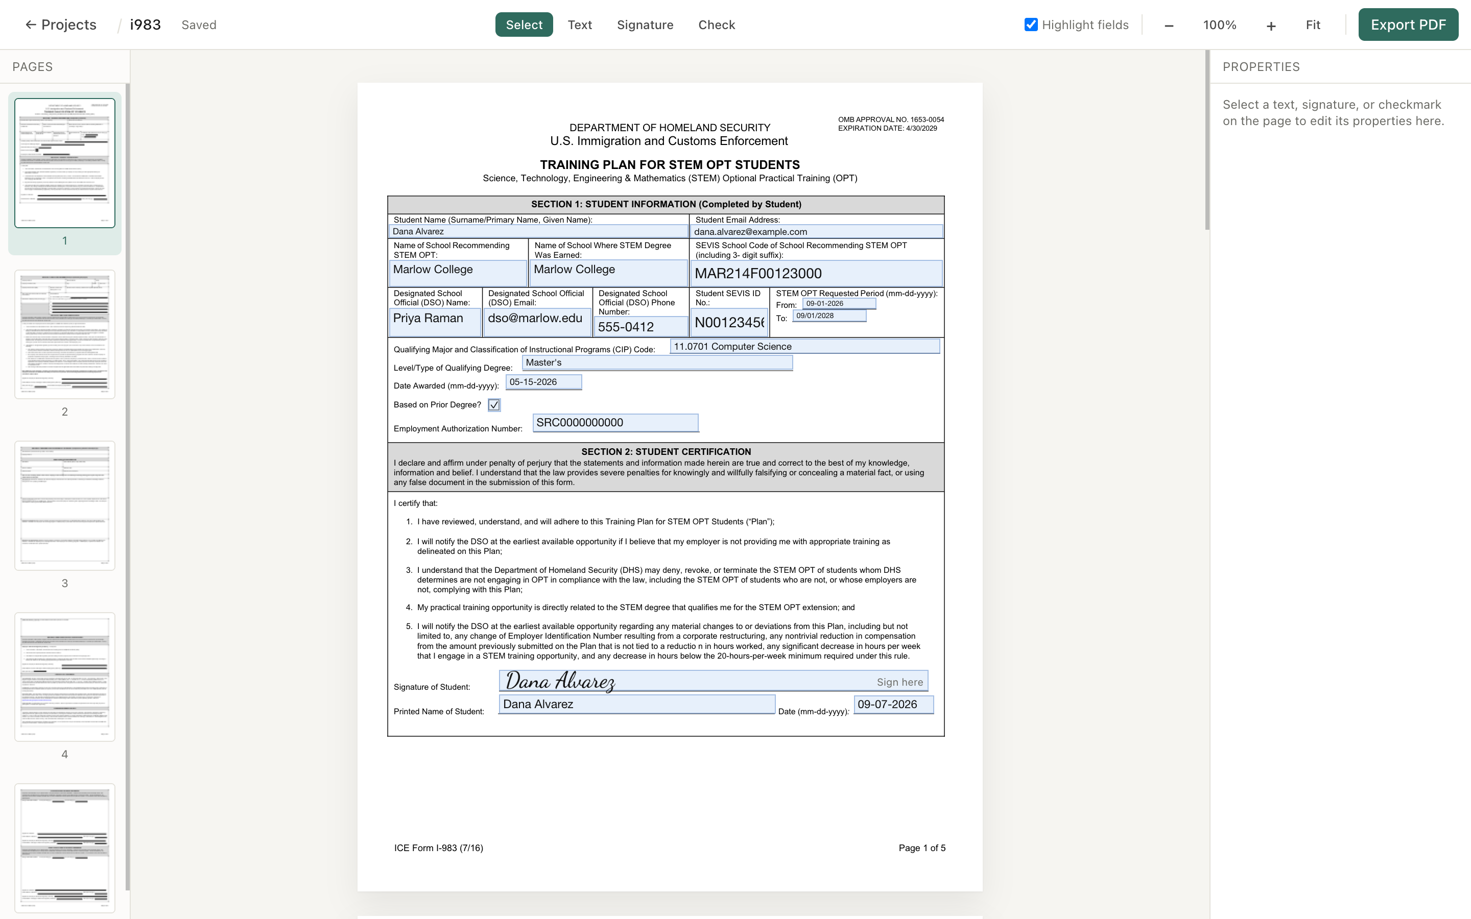
Task: Click the 100% zoom level
Action: coord(1219,25)
